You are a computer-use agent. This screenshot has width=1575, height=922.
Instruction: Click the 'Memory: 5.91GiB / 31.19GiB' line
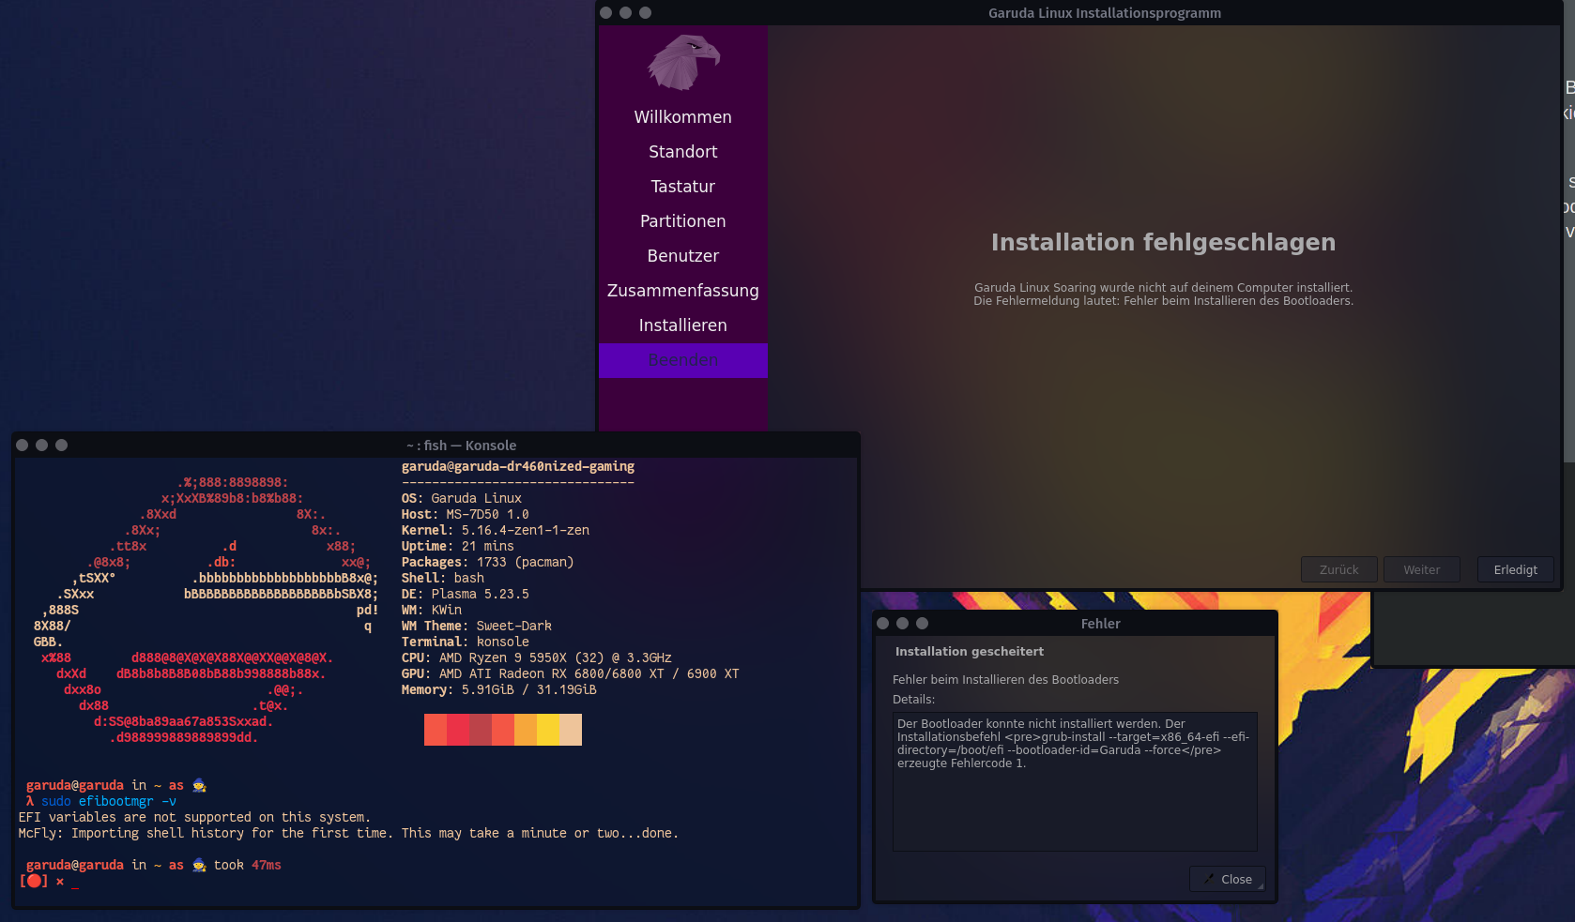(499, 689)
